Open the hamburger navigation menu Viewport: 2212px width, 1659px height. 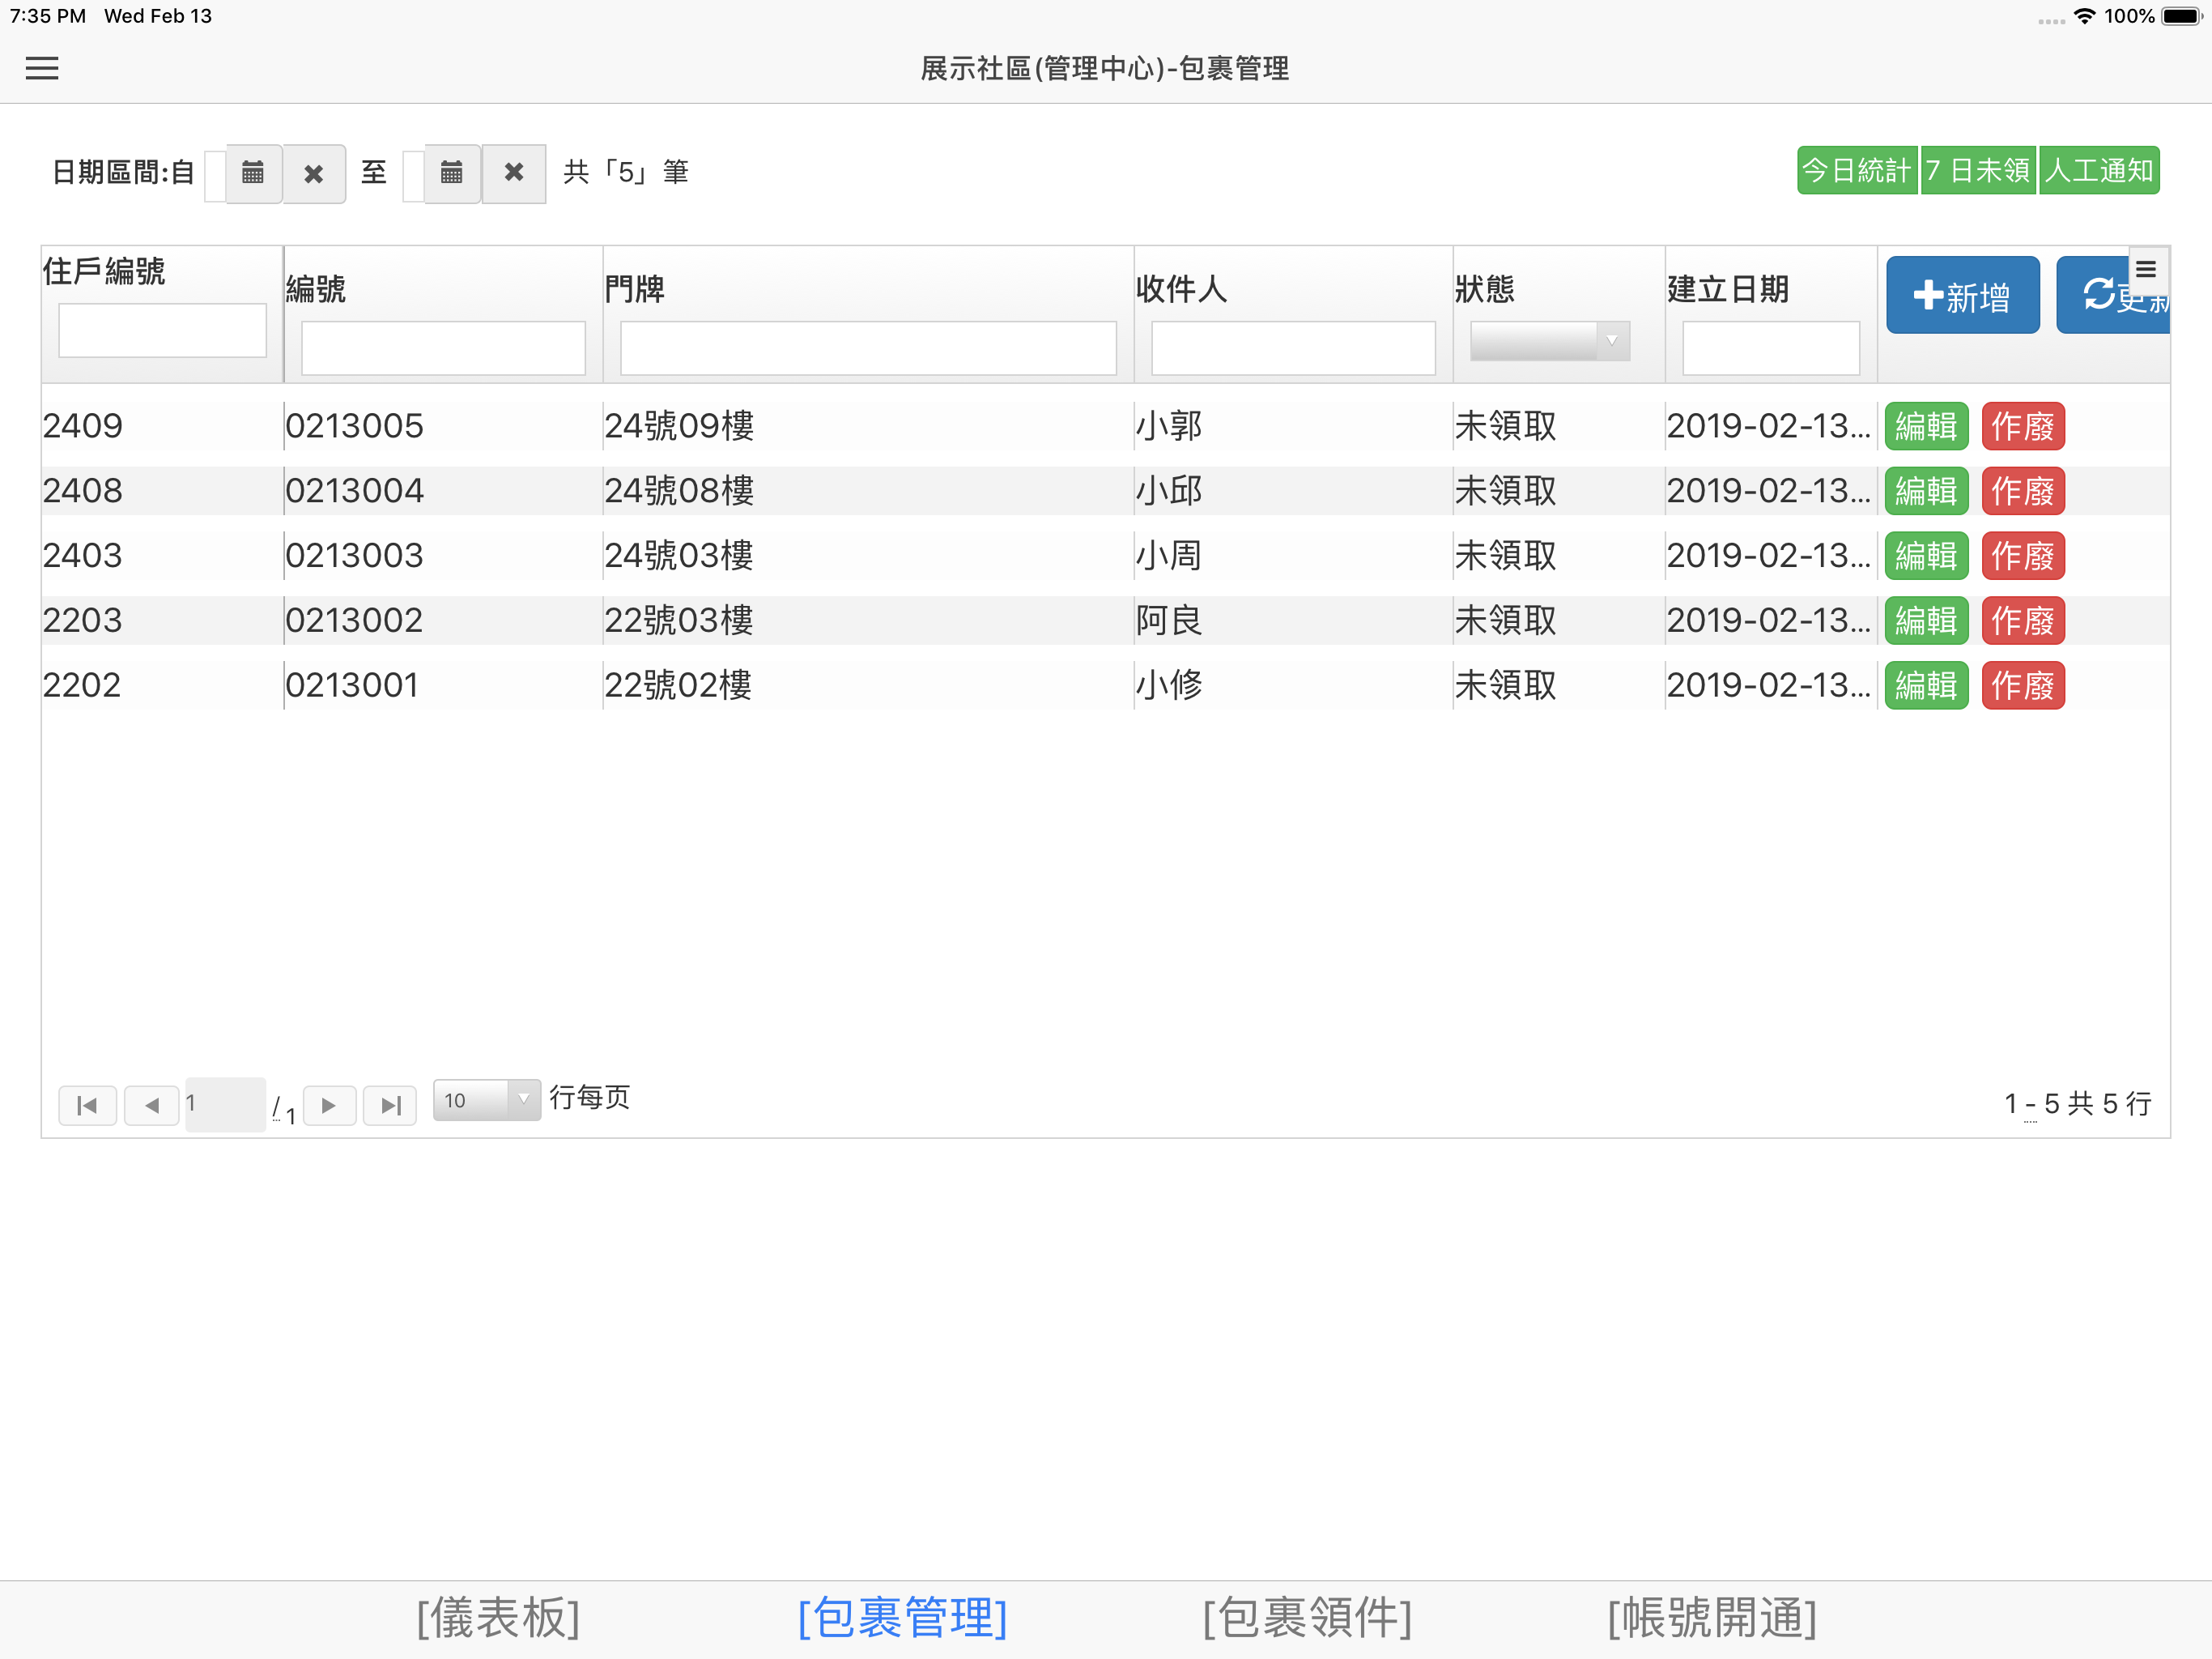point(42,68)
